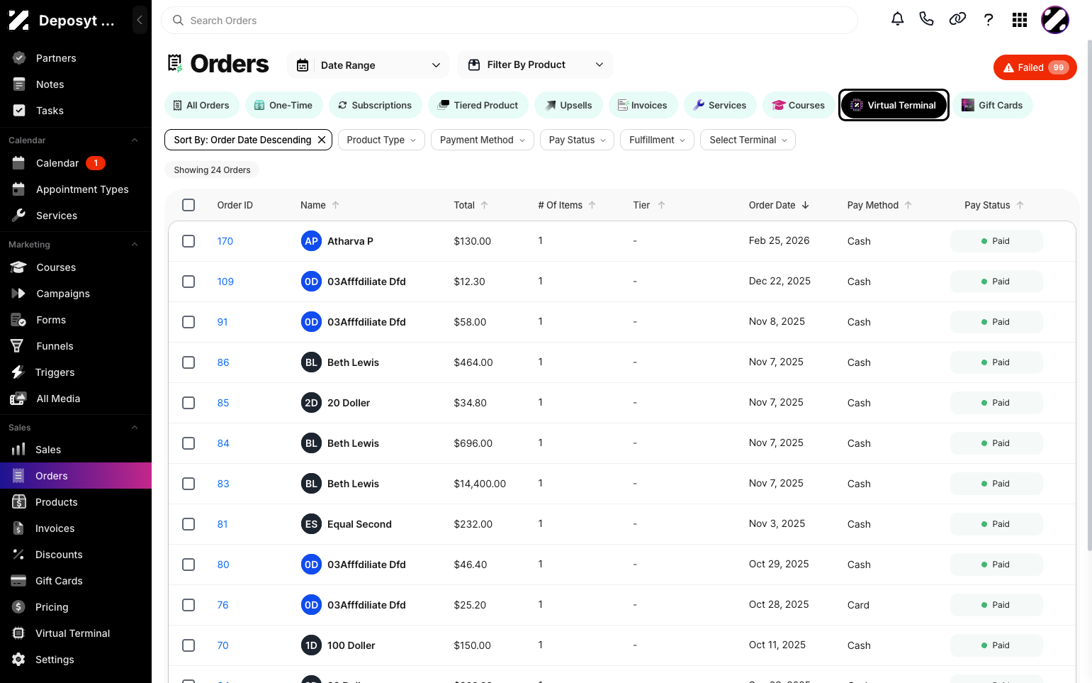This screenshot has width=1092, height=683.
Task: Open the Fulfillment filter dropdown
Action: 657,140
